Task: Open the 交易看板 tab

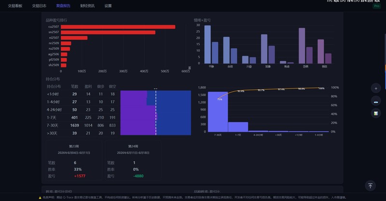Action: coord(15,6)
